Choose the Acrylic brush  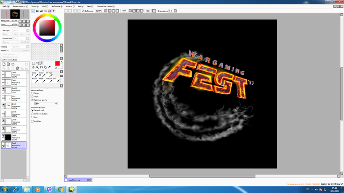tap(35, 80)
